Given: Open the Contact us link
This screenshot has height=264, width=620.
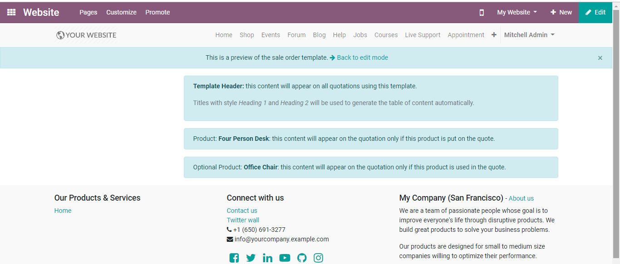Looking at the screenshot, I should 242,211.
